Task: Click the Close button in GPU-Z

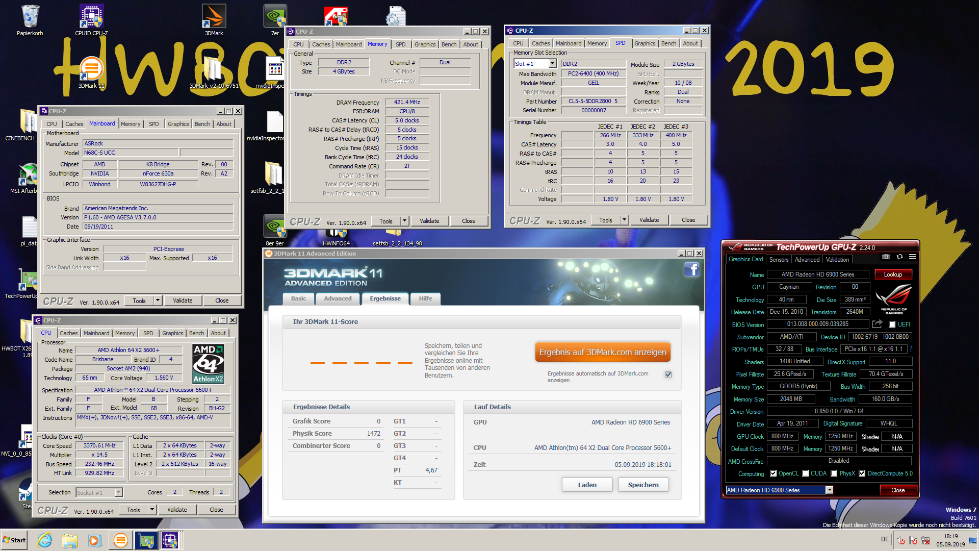Action: (x=898, y=490)
